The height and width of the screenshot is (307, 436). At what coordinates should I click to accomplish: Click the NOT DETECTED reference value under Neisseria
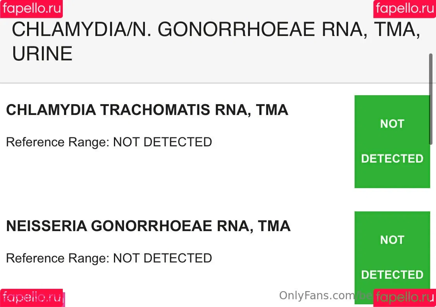(x=162, y=258)
